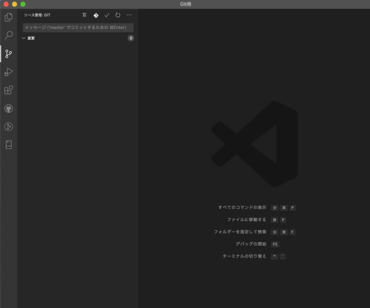Click the Git diamond icon in header
Image resolution: width=370 pixels, height=308 pixels.
[x=96, y=15]
